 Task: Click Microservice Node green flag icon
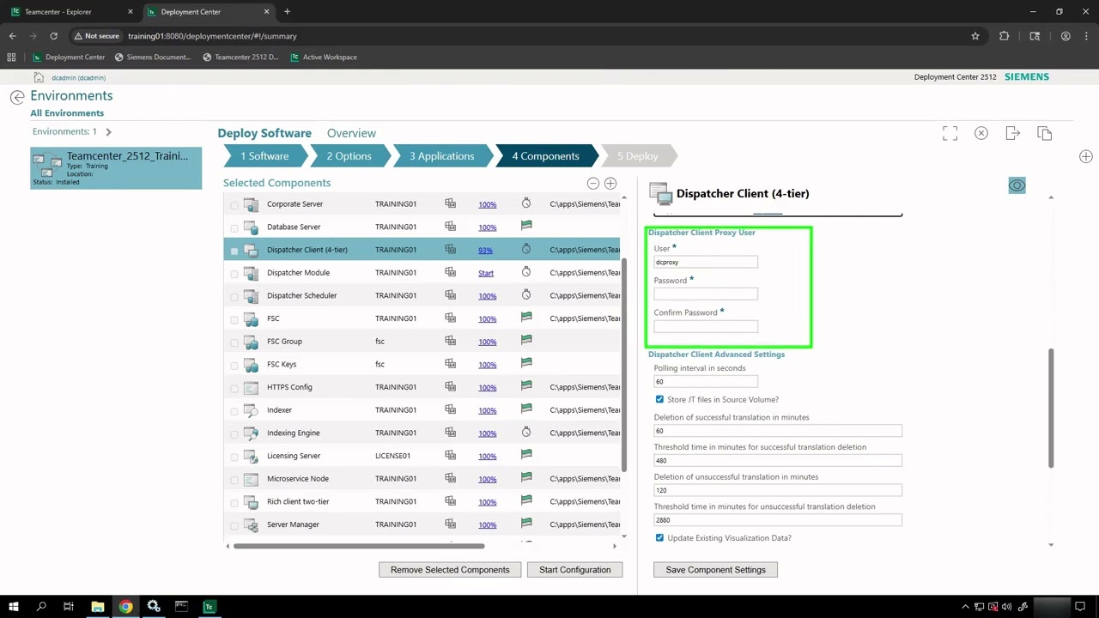click(526, 478)
